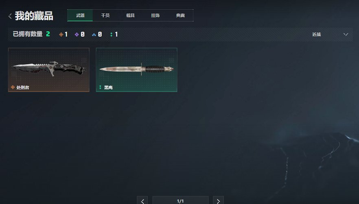Screen dimensions: 359x204
Task: Click the 已拥有数量 owned count label
Action: pyautogui.click(x=28, y=34)
